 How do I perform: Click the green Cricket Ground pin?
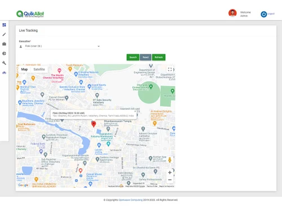151,86
